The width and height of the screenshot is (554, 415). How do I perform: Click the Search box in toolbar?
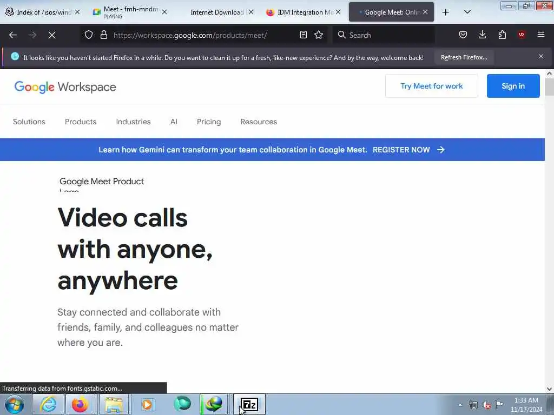tap(384, 35)
